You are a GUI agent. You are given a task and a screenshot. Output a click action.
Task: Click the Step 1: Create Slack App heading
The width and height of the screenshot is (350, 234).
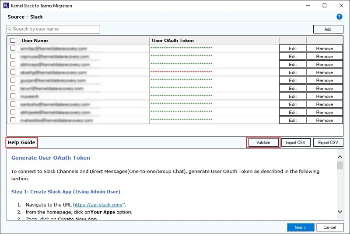66,192
